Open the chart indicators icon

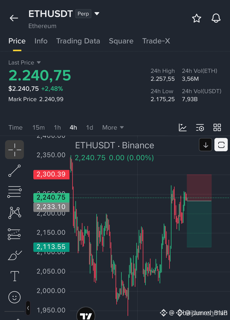[182, 128]
